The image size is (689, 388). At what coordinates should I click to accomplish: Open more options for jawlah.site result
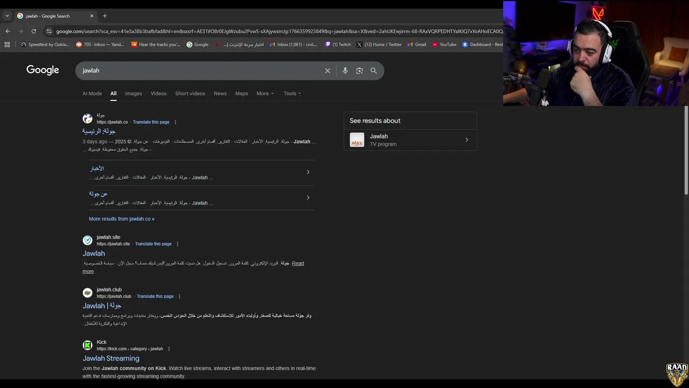coord(178,244)
